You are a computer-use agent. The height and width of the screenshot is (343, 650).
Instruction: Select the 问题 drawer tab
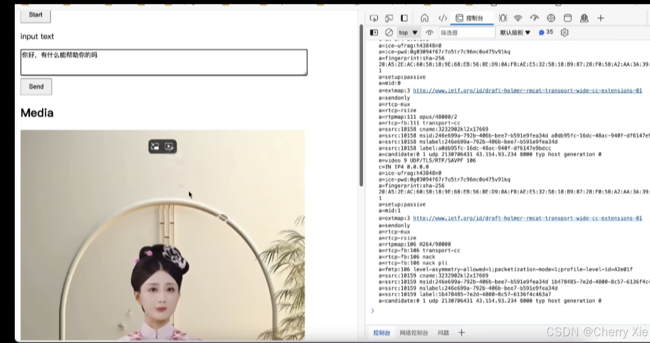443,333
